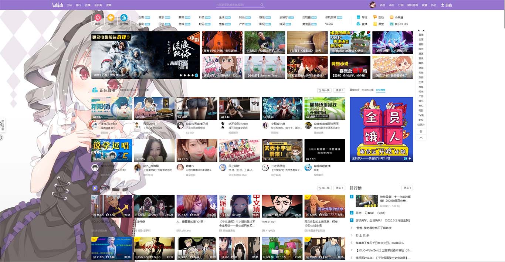Expand 更多 next to 排行榜

pyautogui.click(x=407, y=188)
